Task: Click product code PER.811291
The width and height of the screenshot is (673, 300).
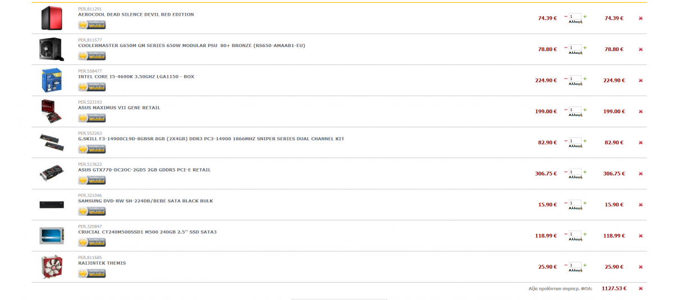Action: point(90,9)
